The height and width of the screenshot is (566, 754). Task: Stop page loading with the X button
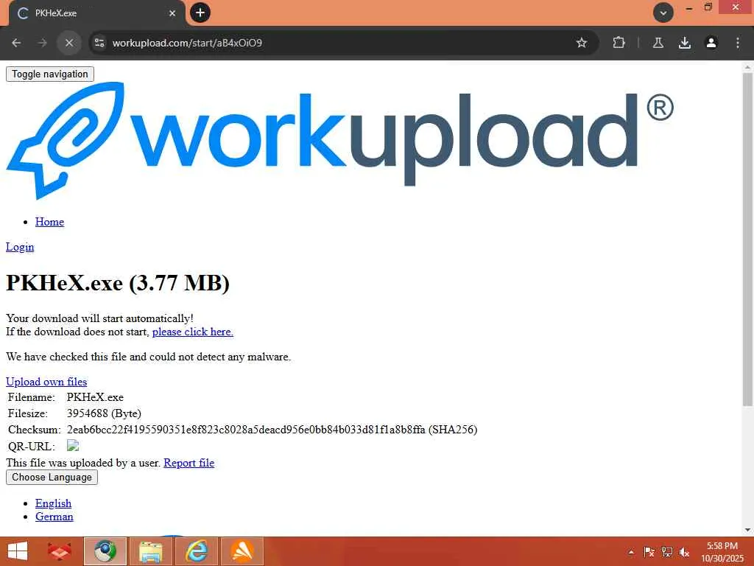[x=69, y=43]
